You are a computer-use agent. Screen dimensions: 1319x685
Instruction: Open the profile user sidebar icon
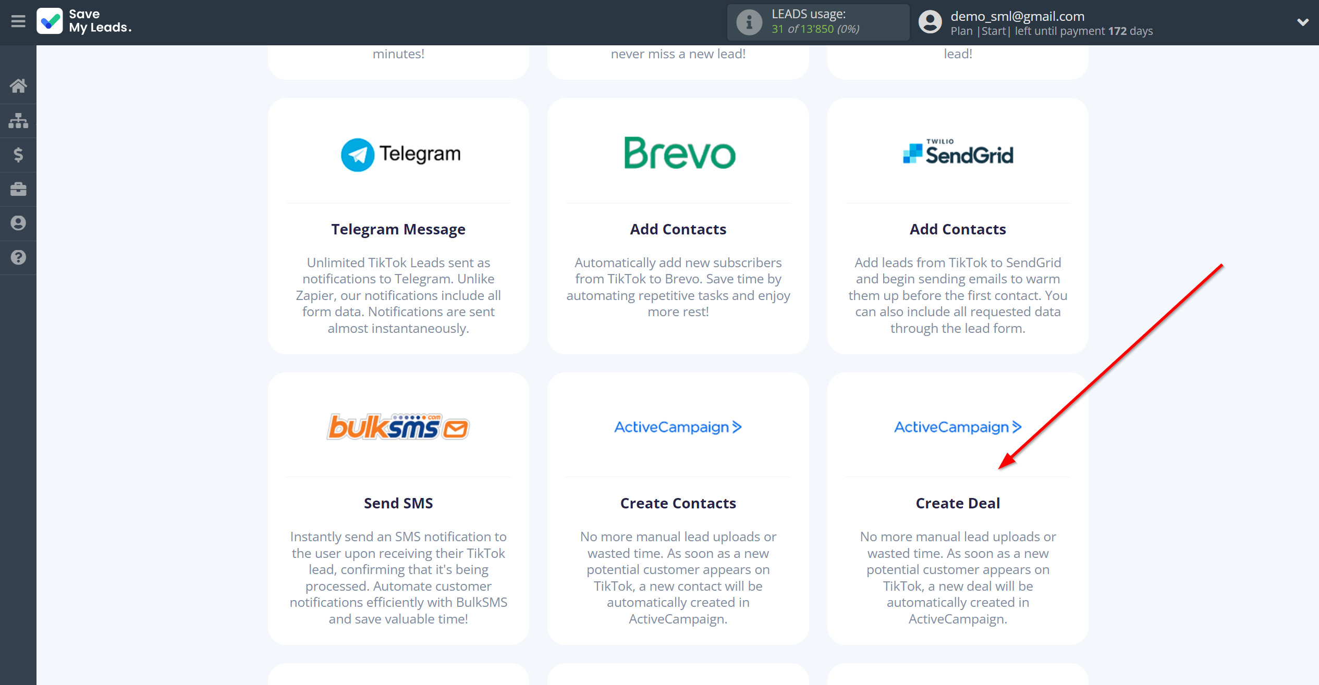click(x=18, y=223)
